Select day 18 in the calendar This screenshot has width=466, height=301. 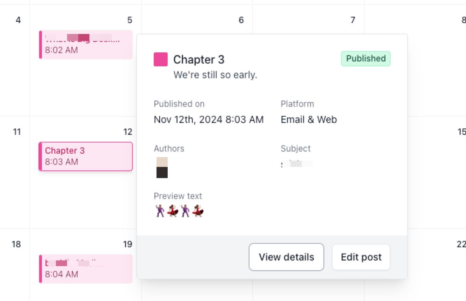click(16, 244)
